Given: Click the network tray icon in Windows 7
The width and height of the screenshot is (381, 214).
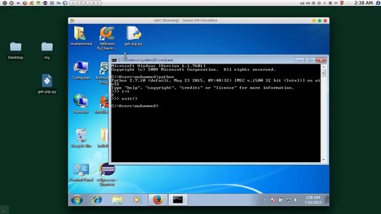Looking at the screenshot, I should click(288, 200).
